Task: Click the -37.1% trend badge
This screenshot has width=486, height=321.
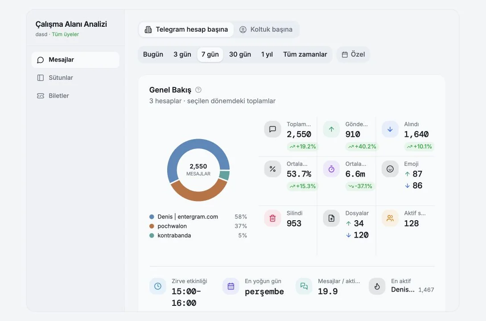Action: (360, 186)
